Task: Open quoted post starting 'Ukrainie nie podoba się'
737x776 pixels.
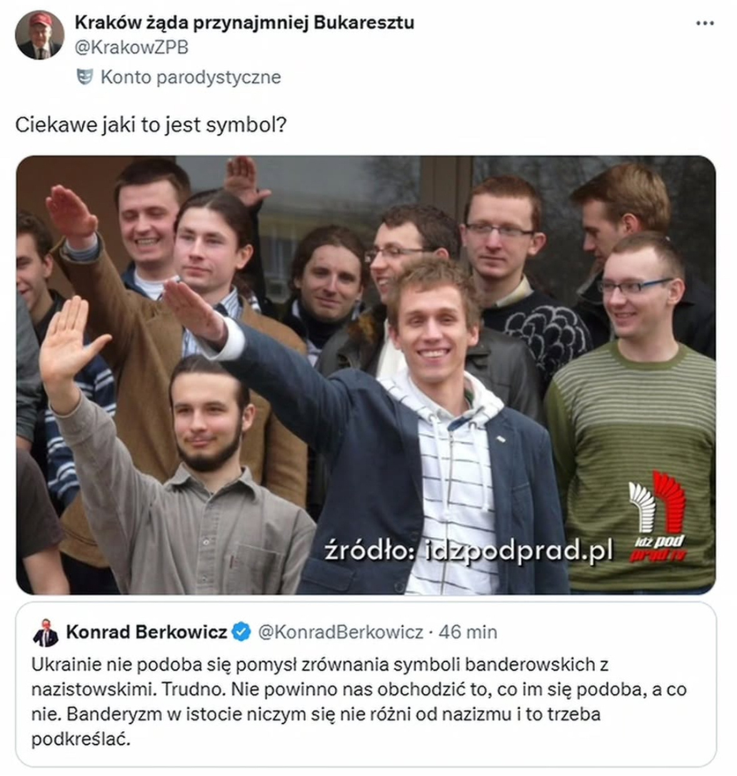Action: point(366,685)
